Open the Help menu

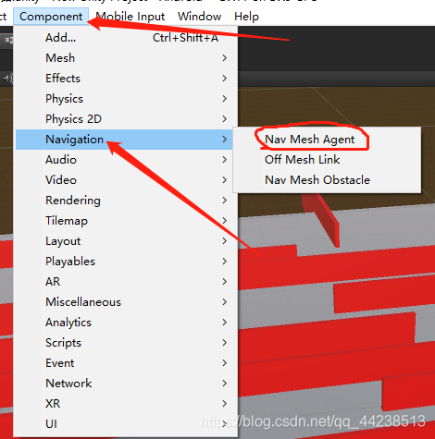[246, 17]
